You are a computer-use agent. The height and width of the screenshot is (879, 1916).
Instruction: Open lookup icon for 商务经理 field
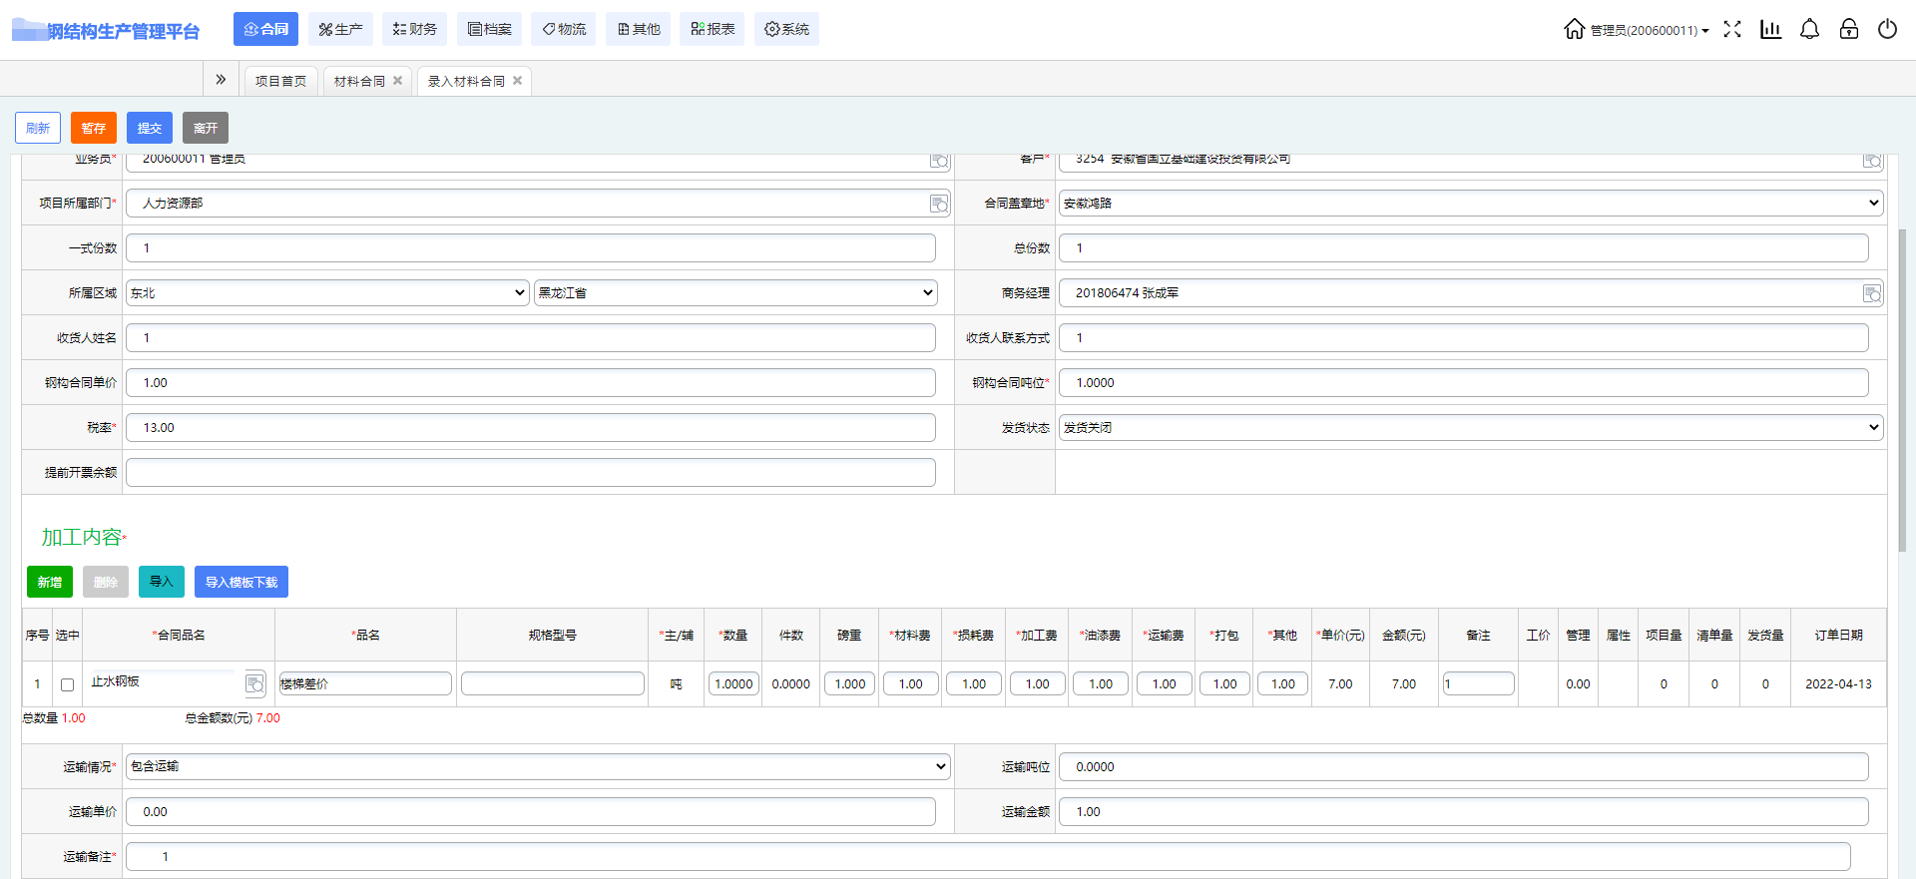(1872, 293)
